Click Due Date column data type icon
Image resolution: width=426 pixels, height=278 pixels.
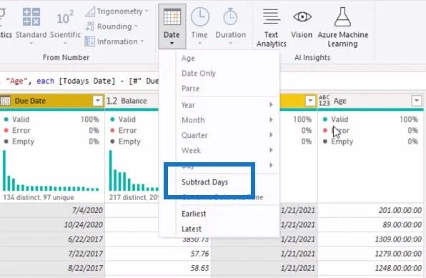[x=5, y=101]
